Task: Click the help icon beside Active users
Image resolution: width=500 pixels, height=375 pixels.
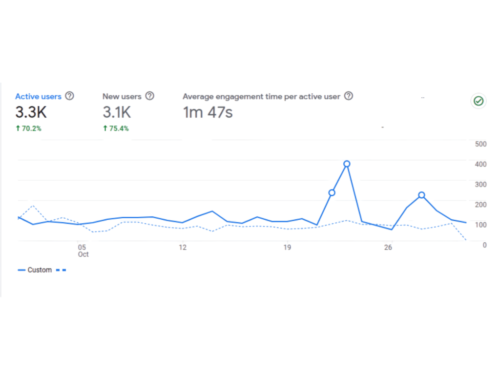Action: [70, 96]
